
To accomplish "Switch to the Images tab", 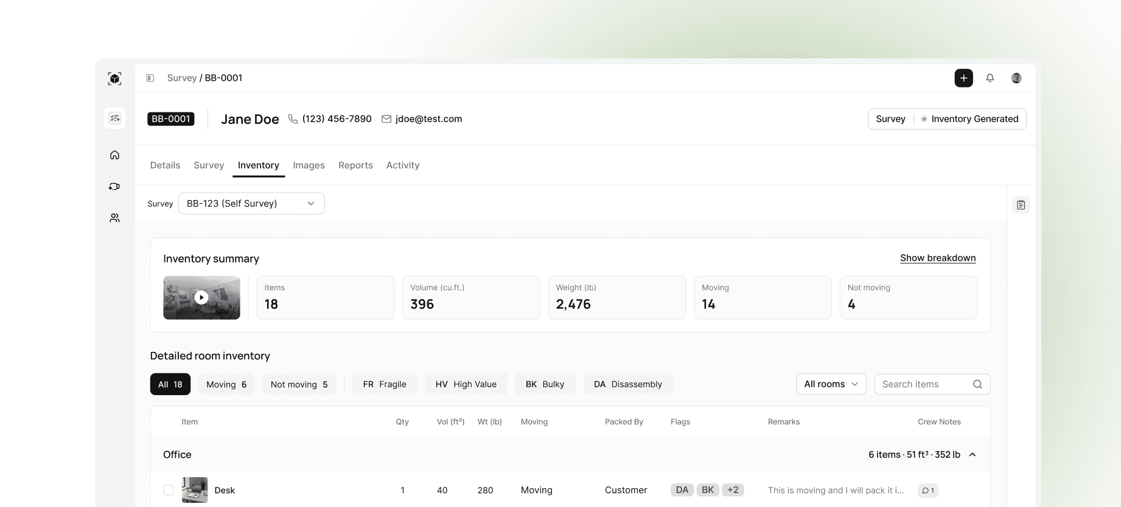I will [x=309, y=165].
